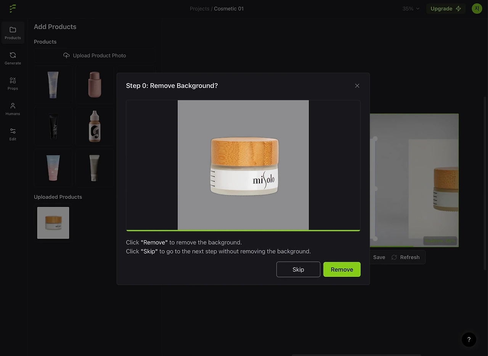Select the brown bottle product thumbnail
This screenshot has height=356, width=488.
coord(95,85)
